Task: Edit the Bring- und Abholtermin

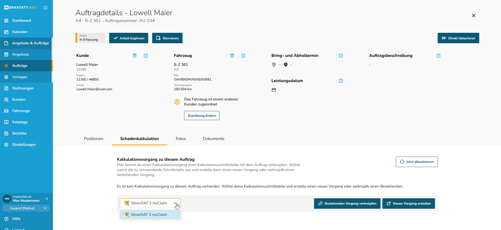Action: [x=341, y=56]
